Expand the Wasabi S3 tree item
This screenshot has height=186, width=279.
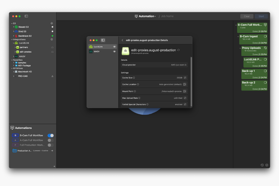[14, 27]
